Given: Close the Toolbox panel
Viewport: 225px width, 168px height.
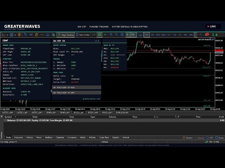Looking at the screenshot, I should 1,117.
